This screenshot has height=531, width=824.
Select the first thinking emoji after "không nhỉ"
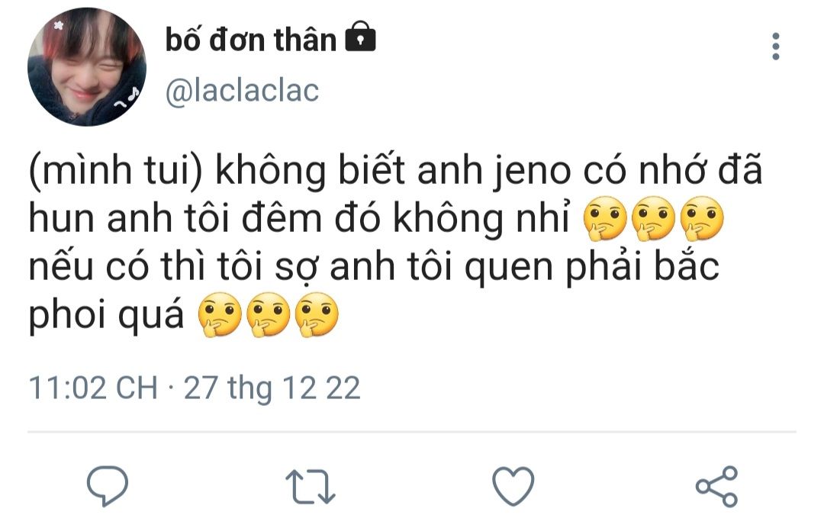(605, 218)
